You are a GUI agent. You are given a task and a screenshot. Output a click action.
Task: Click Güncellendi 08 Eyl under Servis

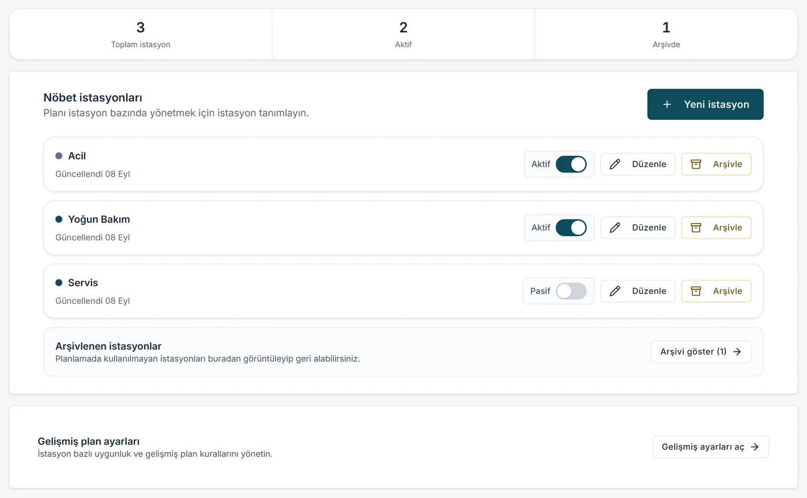pos(93,300)
